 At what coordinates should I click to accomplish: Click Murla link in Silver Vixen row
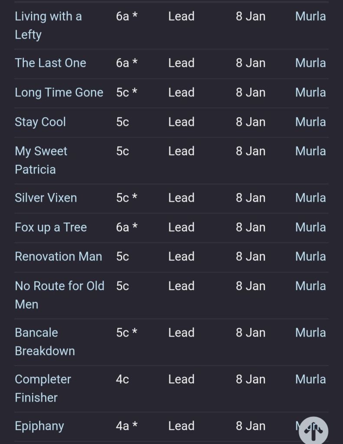click(310, 198)
